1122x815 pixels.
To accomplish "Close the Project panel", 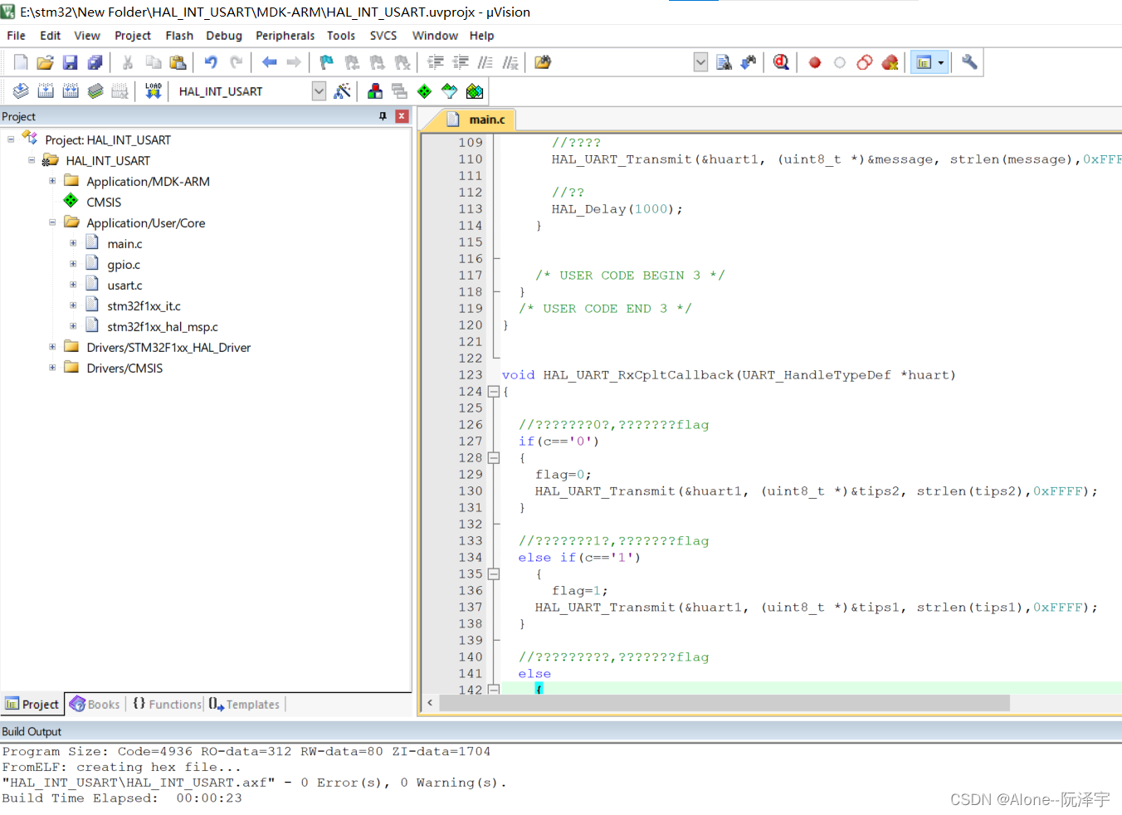I will coord(402,116).
